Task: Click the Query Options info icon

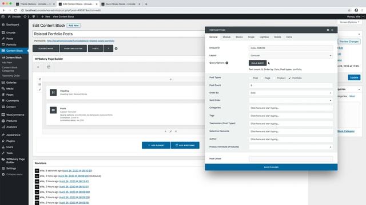Action: click(226, 63)
